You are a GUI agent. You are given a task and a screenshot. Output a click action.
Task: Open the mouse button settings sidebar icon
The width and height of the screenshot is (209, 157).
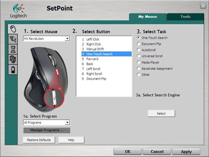[13, 29]
